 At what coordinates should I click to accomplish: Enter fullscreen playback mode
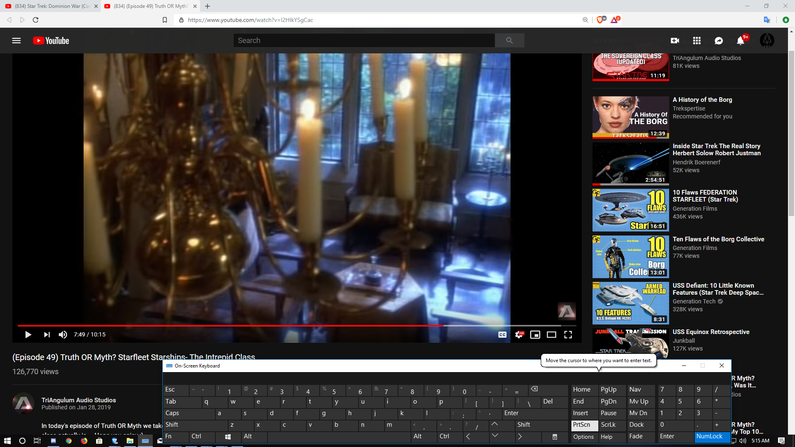(568, 334)
